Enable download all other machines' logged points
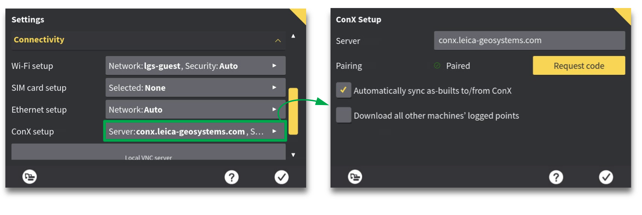The height and width of the screenshot is (215, 642). pos(343,115)
